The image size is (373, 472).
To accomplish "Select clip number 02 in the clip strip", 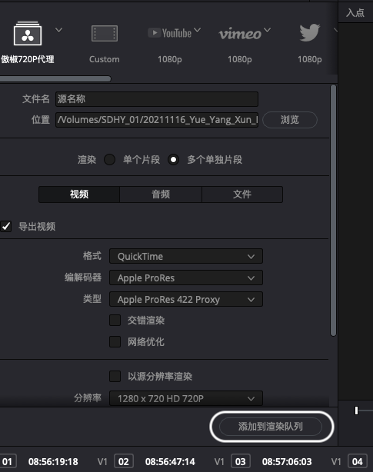I will pos(123,461).
